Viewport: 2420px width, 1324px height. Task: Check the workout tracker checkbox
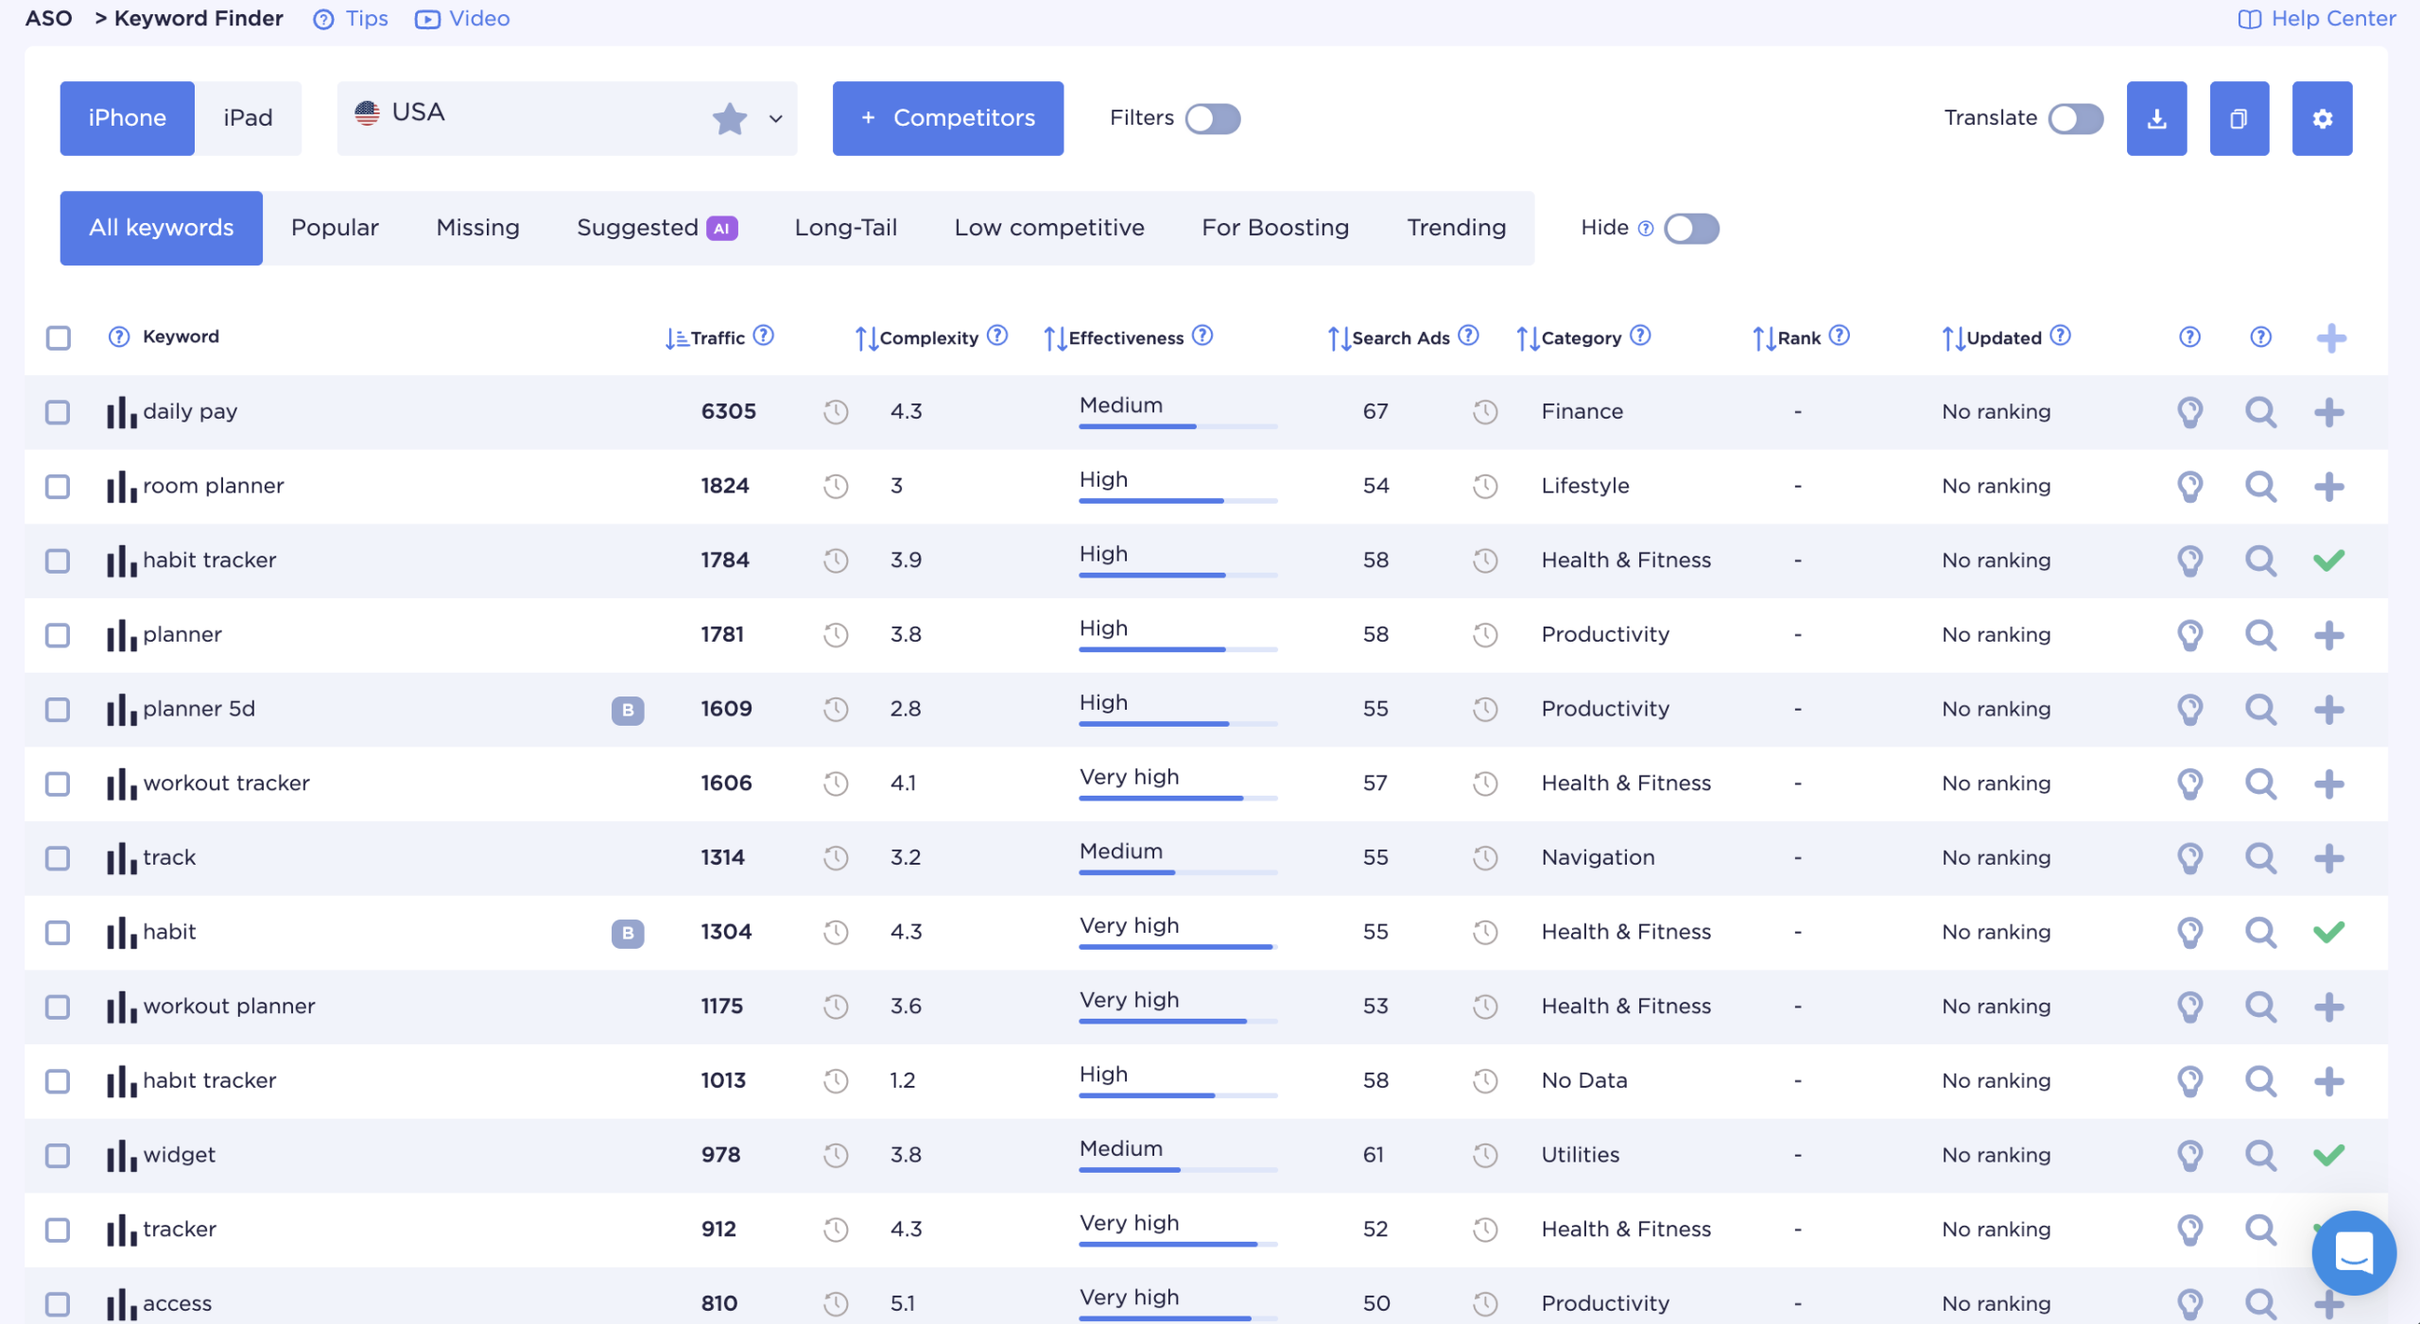(59, 783)
